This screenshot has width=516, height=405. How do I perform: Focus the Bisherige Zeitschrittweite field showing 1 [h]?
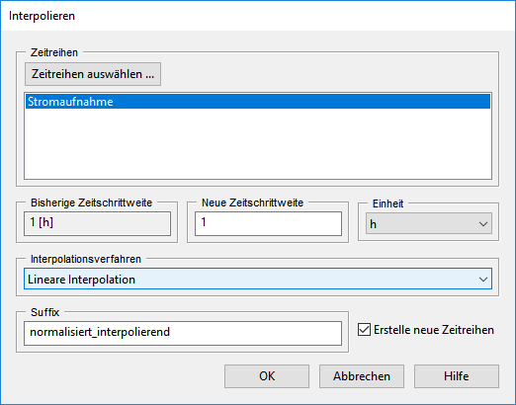[97, 223]
